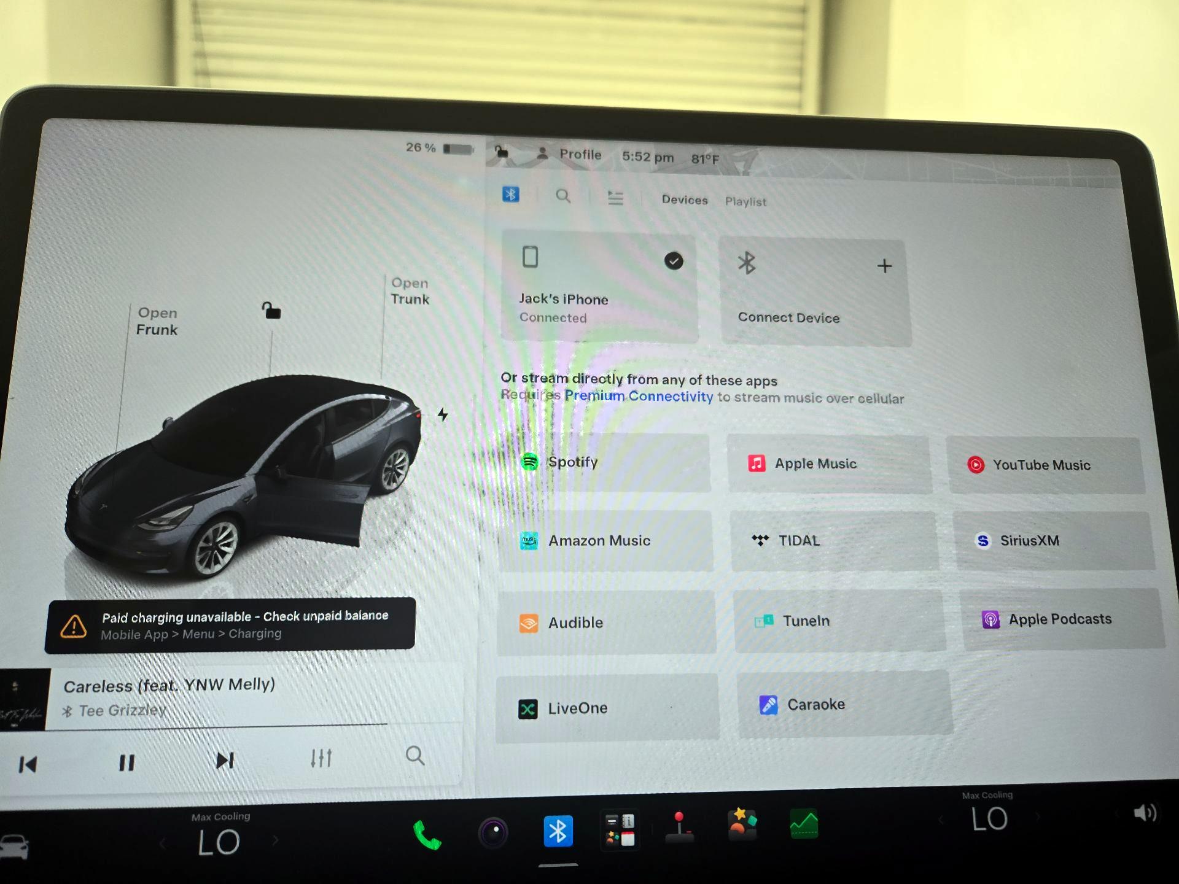
Task: Raise passenger temperature with right arrow
Action: (1038, 816)
